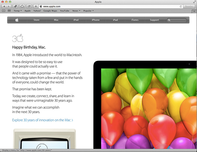The image size is (197, 152).
Task: Select iPhone in Apple navigation bar
Action: (96, 20)
